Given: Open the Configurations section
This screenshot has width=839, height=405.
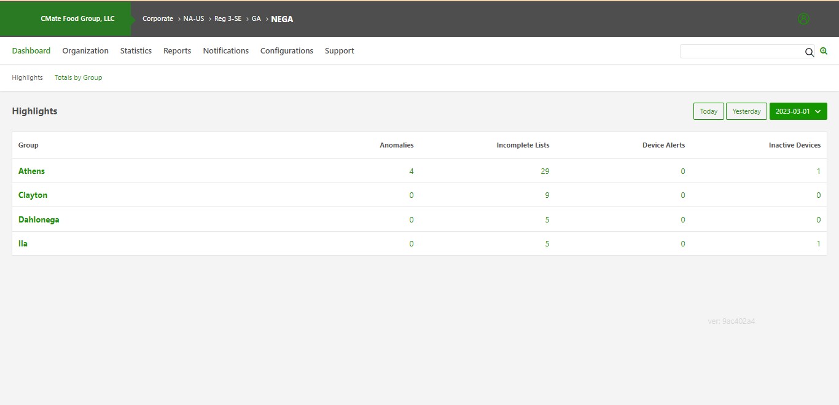Looking at the screenshot, I should tap(287, 50).
